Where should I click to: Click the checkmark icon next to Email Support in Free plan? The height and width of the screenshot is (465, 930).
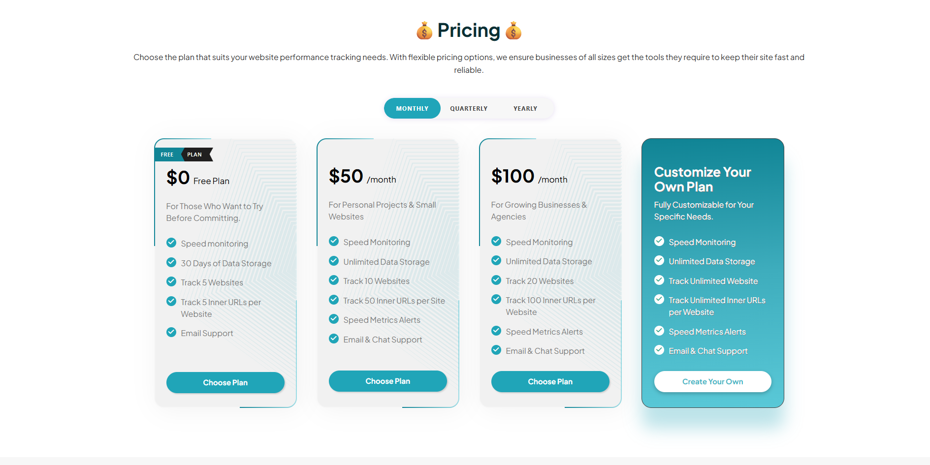point(171,332)
